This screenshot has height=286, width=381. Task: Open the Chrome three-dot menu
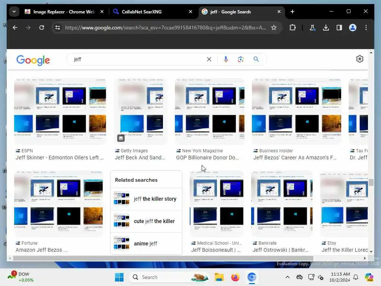(x=366, y=28)
